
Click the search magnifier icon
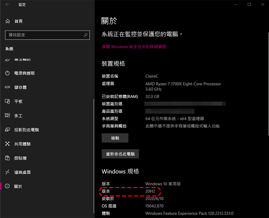[85, 35]
